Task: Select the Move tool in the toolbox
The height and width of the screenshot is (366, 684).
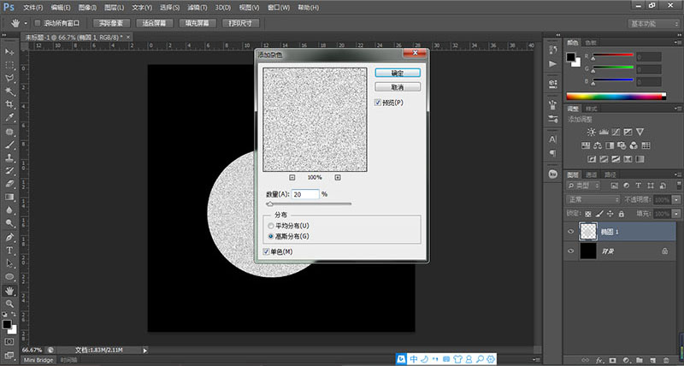Action: point(9,51)
